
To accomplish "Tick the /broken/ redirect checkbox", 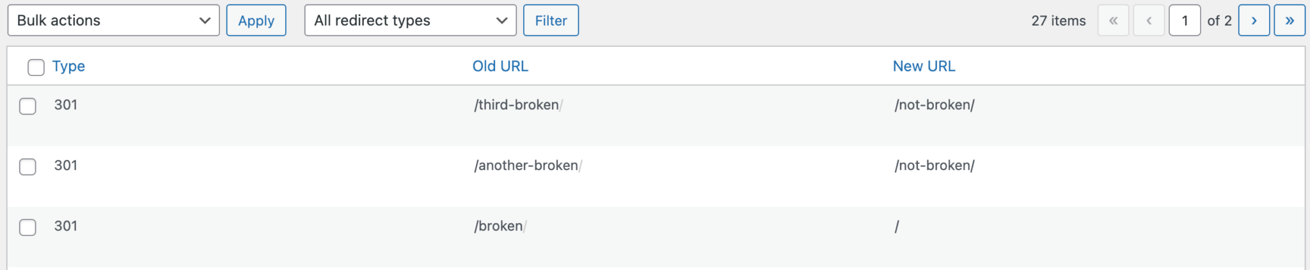I will click(28, 227).
